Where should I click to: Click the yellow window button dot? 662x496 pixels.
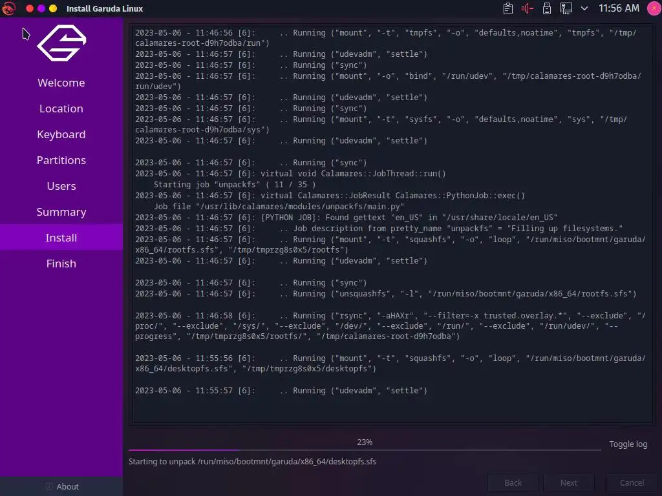pyautogui.click(x=53, y=8)
